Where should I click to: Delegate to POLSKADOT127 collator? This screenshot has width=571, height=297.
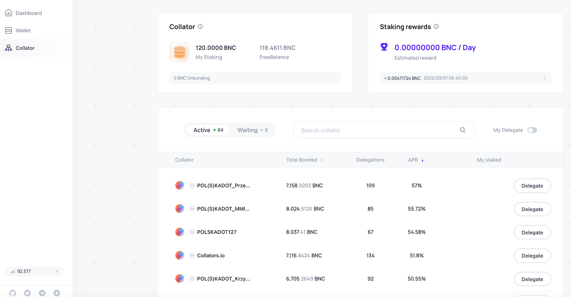click(x=532, y=232)
